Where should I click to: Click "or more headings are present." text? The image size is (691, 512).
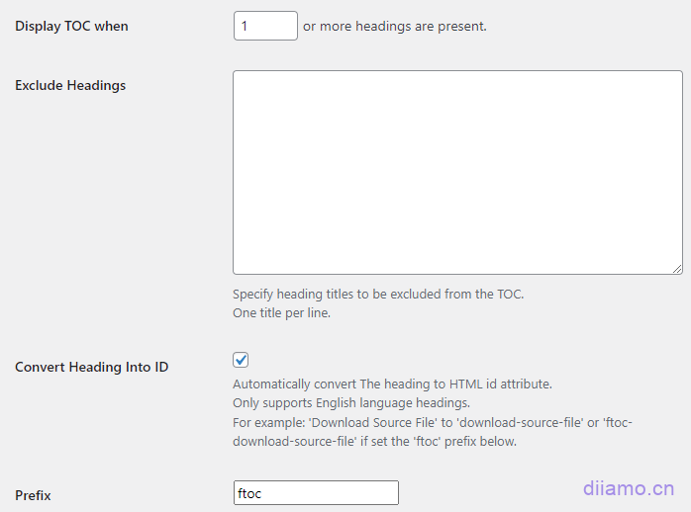pos(395,27)
